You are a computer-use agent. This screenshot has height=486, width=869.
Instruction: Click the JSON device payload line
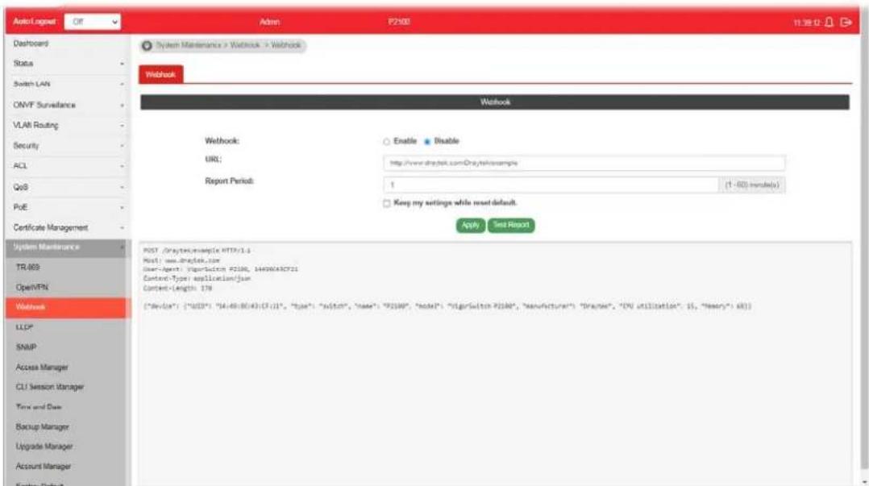pyautogui.click(x=447, y=306)
